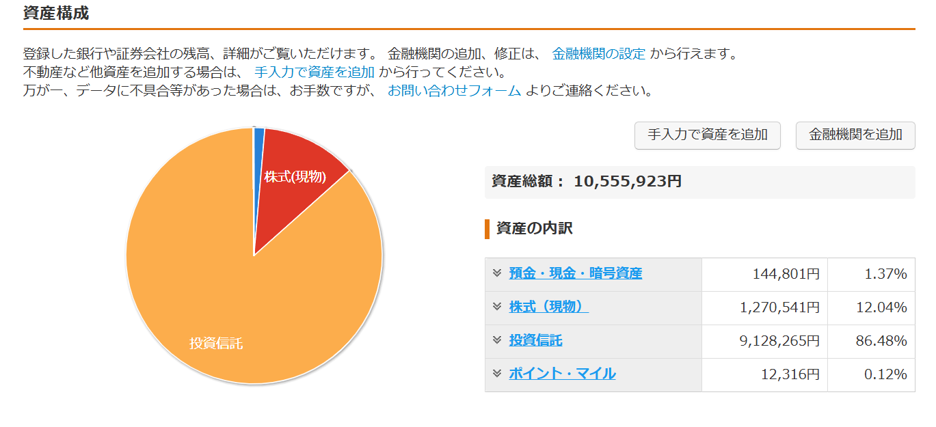Open the ポイント・マイル breakdown link
This screenshot has height=427, width=936.
click(x=562, y=374)
